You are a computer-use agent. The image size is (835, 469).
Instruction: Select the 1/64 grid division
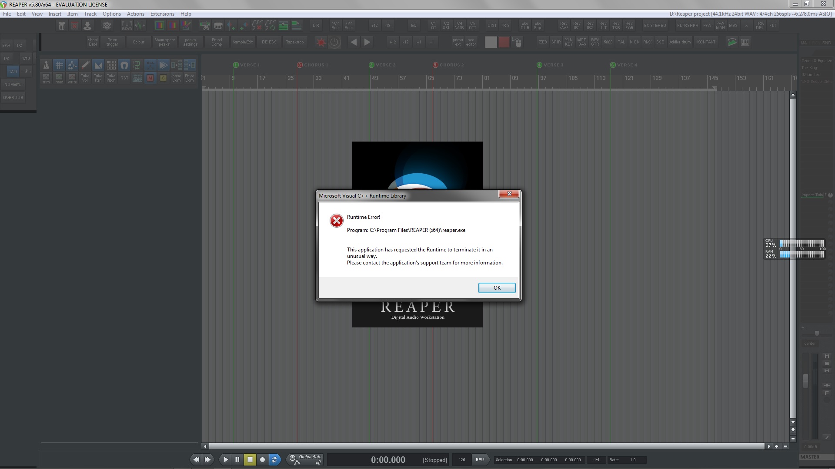pyautogui.click(x=13, y=71)
